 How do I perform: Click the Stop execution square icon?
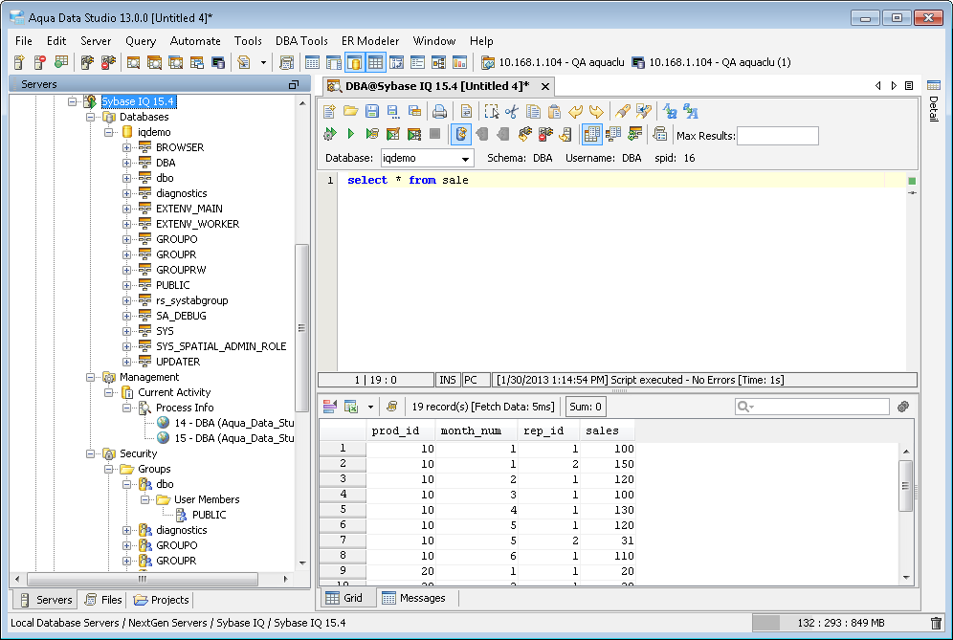coord(434,134)
